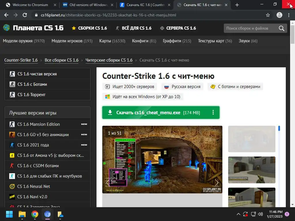295x221 pixels.
Task: Open the volume control in system tray
Action: pyautogui.click(x=260, y=214)
